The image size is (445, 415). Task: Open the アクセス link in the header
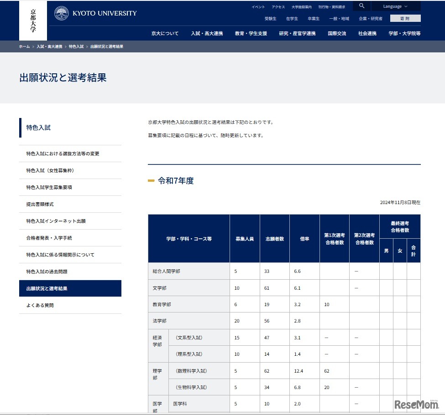(x=278, y=6)
